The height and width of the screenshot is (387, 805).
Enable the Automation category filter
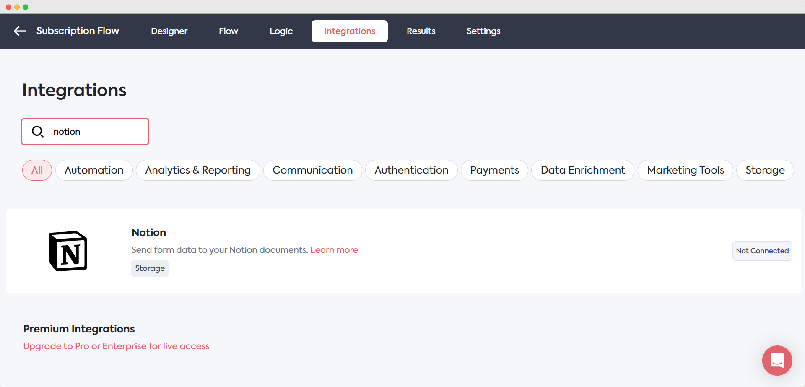pyautogui.click(x=94, y=170)
